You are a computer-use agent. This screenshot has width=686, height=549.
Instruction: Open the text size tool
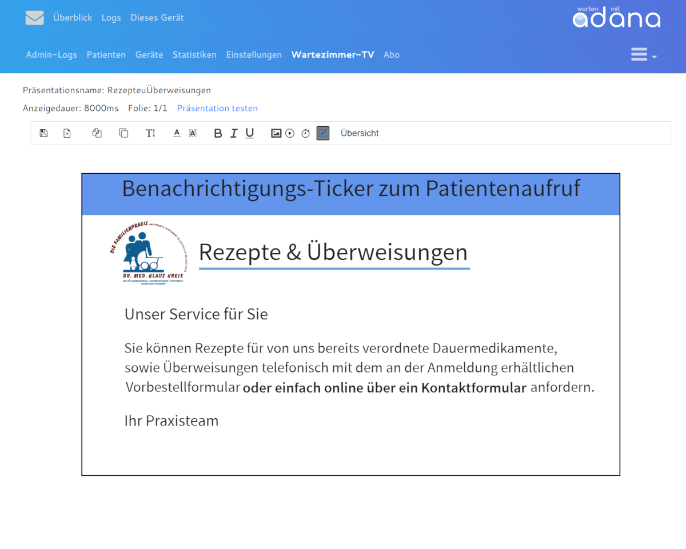(x=150, y=133)
